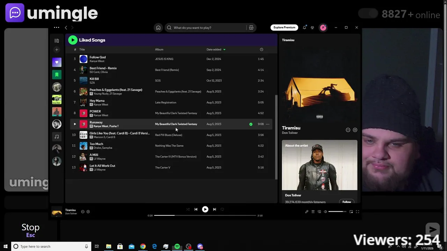Toggle Runaway saved green checkmark

(x=251, y=124)
